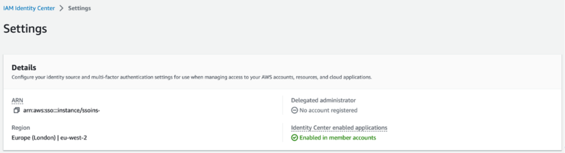The height and width of the screenshot is (153, 565).
Task: Select the Europe (London) | eu-west-2 text
Action: tap(49, 137)
